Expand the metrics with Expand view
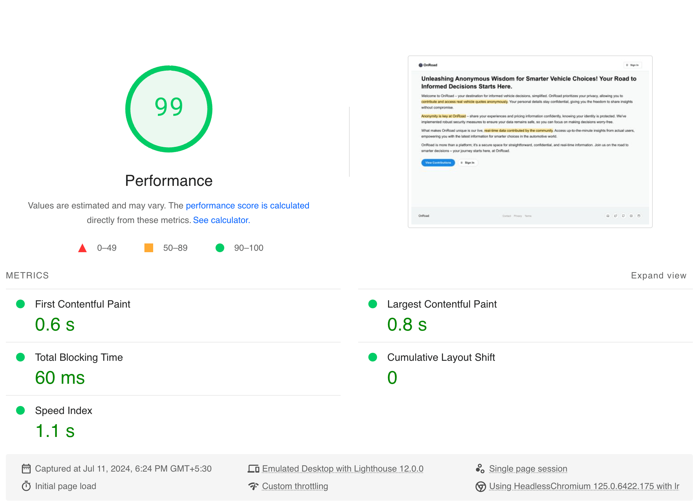Image resolution: width=698 pixels, height=504 pixels. (x=658, y=276)
